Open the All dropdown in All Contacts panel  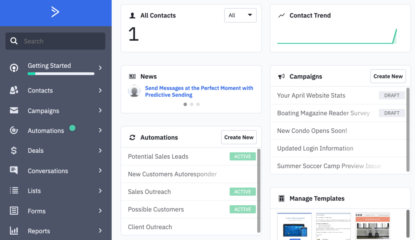pos(240,15)
